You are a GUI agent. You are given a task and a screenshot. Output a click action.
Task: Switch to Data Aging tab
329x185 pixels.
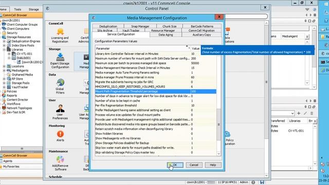166,34
